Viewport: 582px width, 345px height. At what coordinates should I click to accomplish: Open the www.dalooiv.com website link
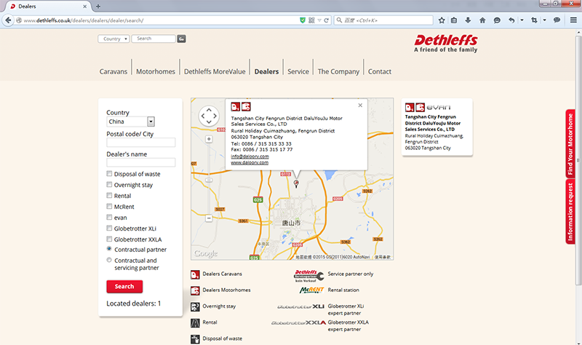[250, 162]
